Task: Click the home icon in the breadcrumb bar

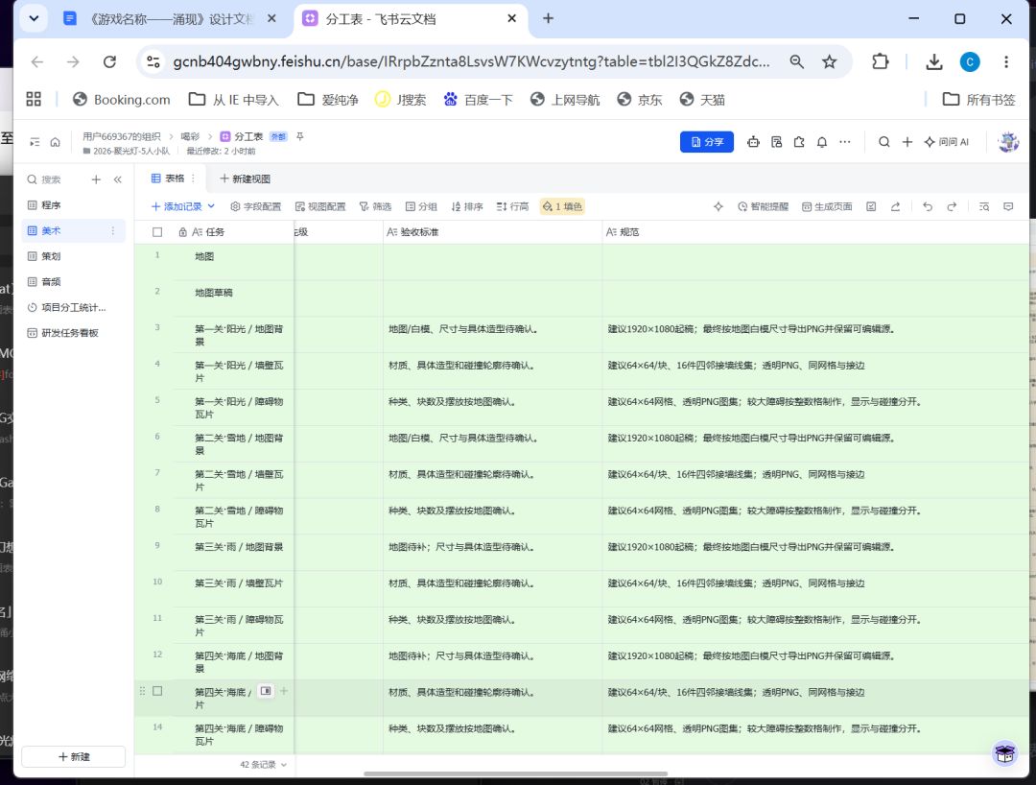Action: pyautogui.click(x=55, y=142)
